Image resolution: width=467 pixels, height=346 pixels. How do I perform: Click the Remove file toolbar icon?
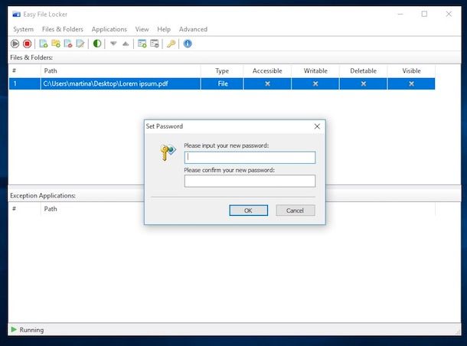click(68, 44)
